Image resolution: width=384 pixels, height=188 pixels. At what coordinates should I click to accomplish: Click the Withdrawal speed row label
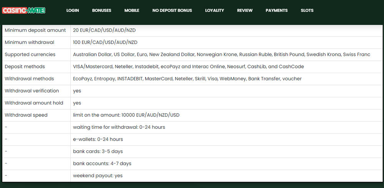[x=26, y=115]
